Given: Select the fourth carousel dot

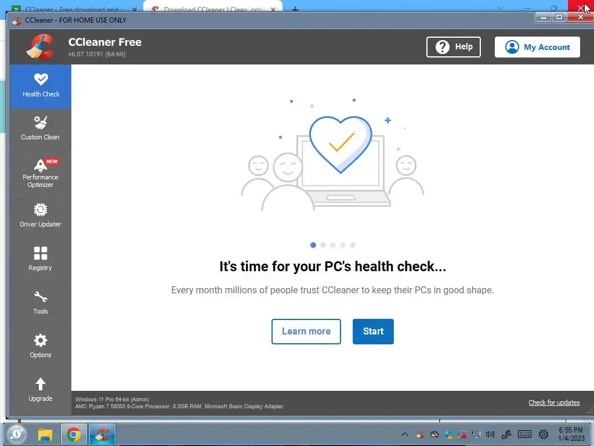Looking at the screenshot, I should (343, 245).
